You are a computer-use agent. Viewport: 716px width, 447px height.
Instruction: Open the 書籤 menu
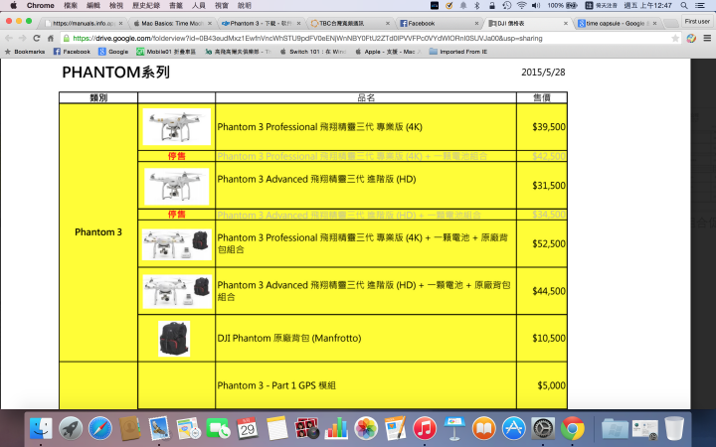pyautogui.click(x=176, y=6)
